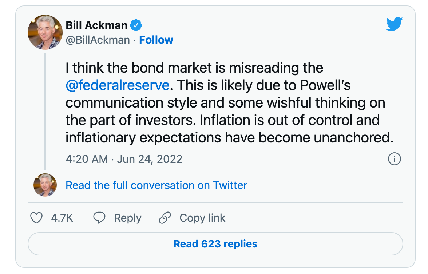The image size is (428, 274).
Task: Click the tweet body text about inflation
Action: 226,120
